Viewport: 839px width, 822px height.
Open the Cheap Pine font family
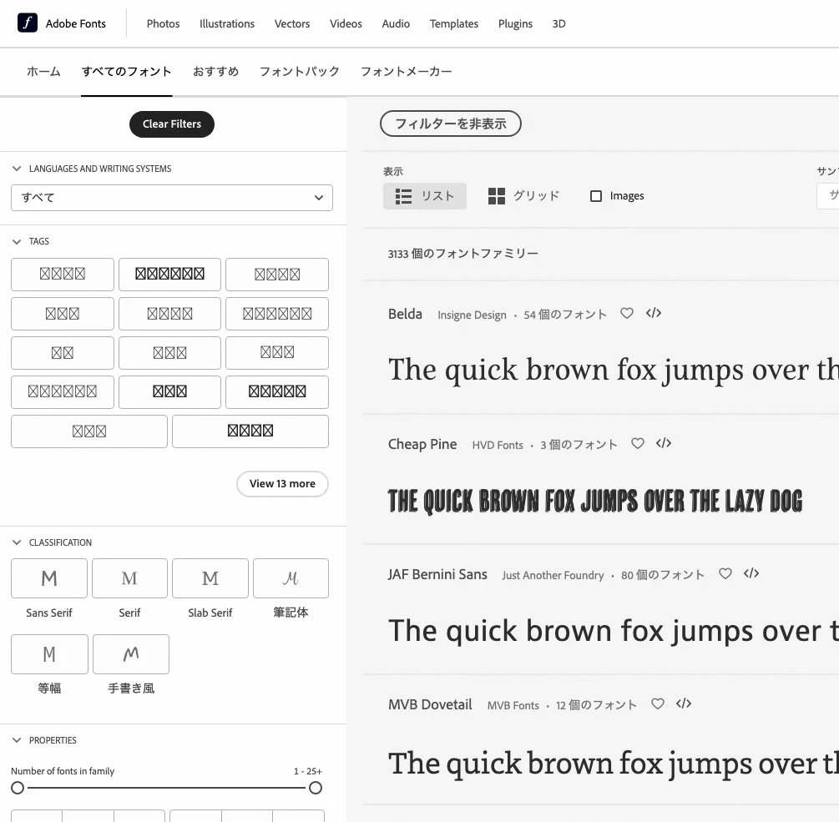[x=422, y=445]
